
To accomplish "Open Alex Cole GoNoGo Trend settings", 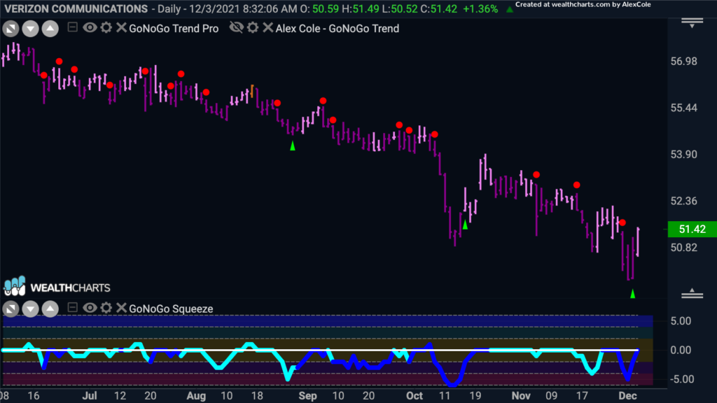I will click(x=253, y=27).
